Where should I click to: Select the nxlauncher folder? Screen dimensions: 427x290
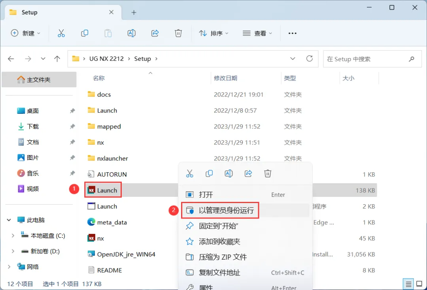click(108, 158)
